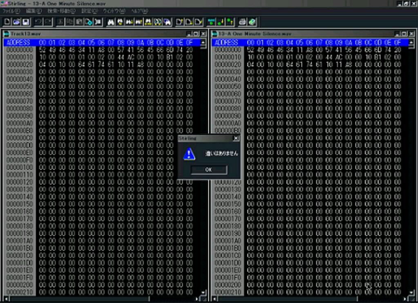The image size is (418, 303).
Task: Click the Redo arrow icon in toolbar
Action: pyautogui.click(x=48, y=22)
